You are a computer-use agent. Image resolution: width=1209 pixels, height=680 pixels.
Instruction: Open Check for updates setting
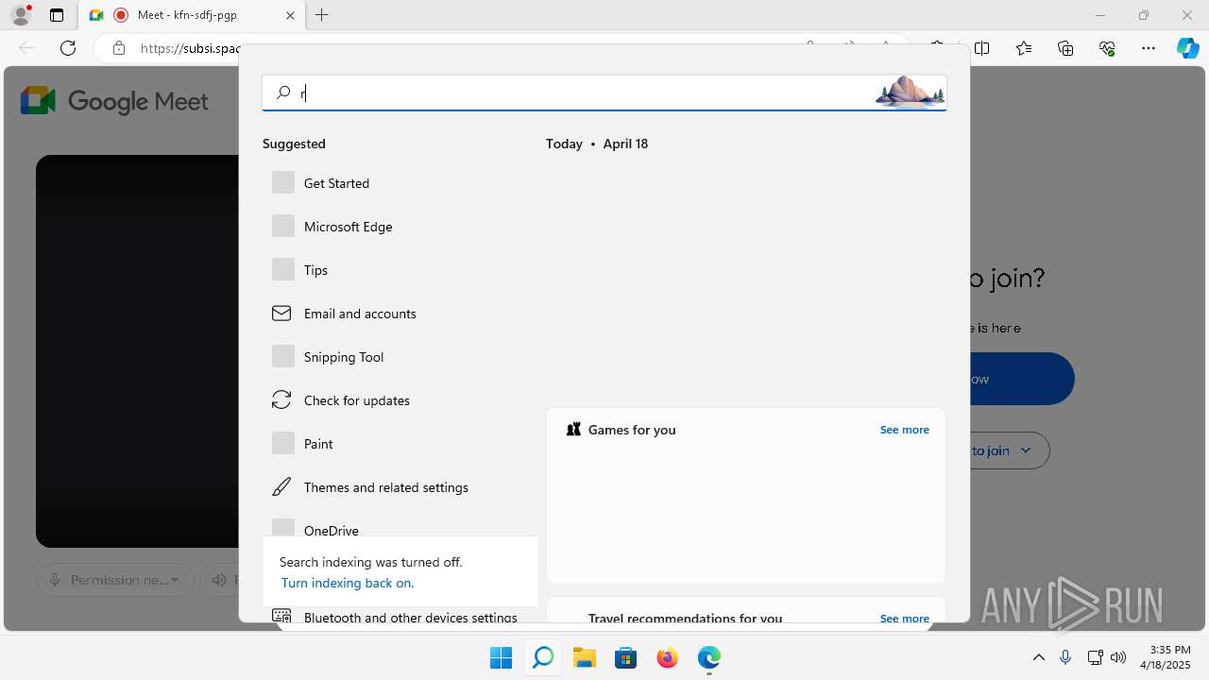pyautogui.click(x=400, y=400)
